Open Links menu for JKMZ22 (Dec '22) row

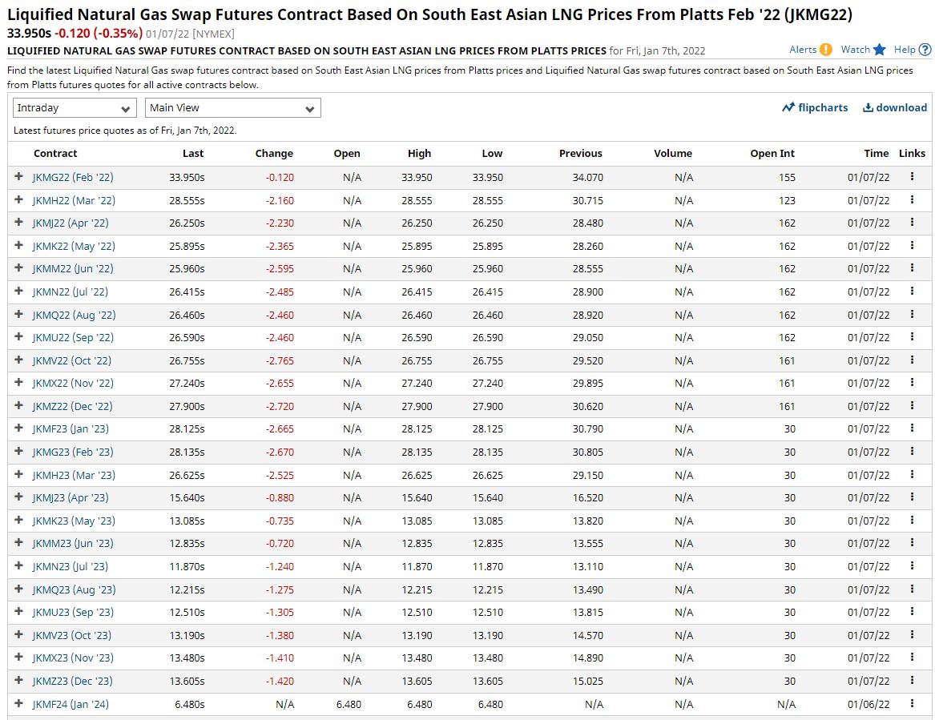[912, 406]
